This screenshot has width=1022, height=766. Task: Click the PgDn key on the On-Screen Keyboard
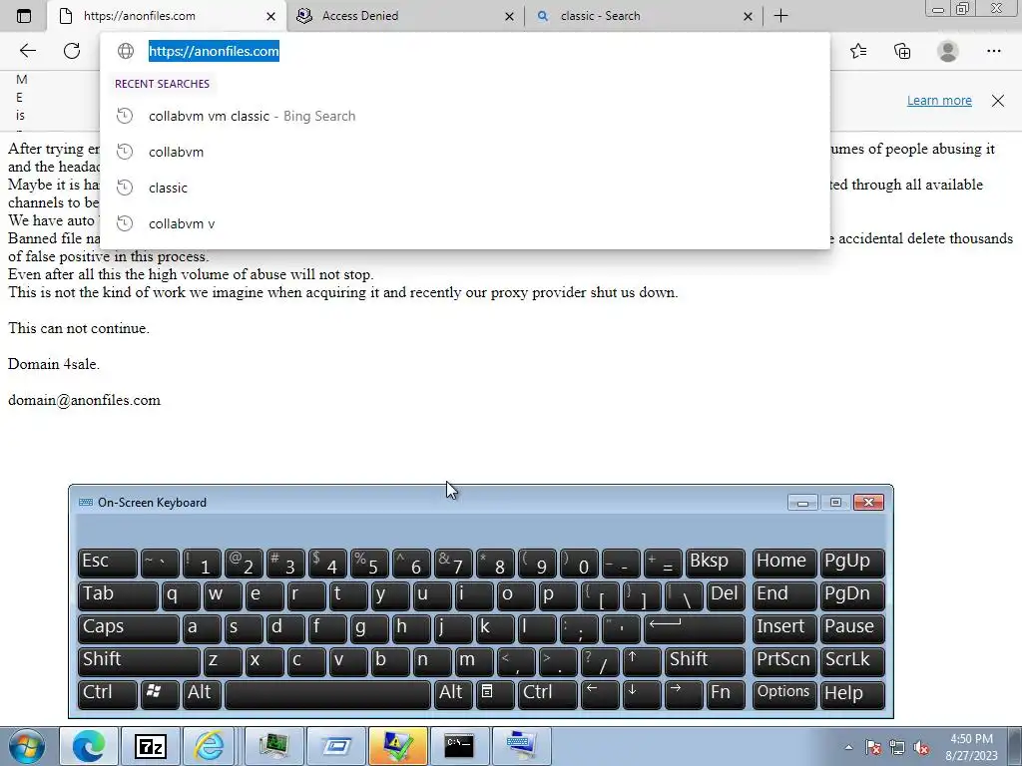click(x=852, y=595)
